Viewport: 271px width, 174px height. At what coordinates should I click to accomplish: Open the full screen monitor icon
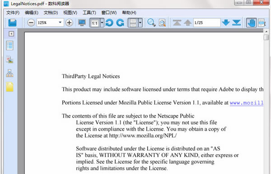(x=82, y=23)
